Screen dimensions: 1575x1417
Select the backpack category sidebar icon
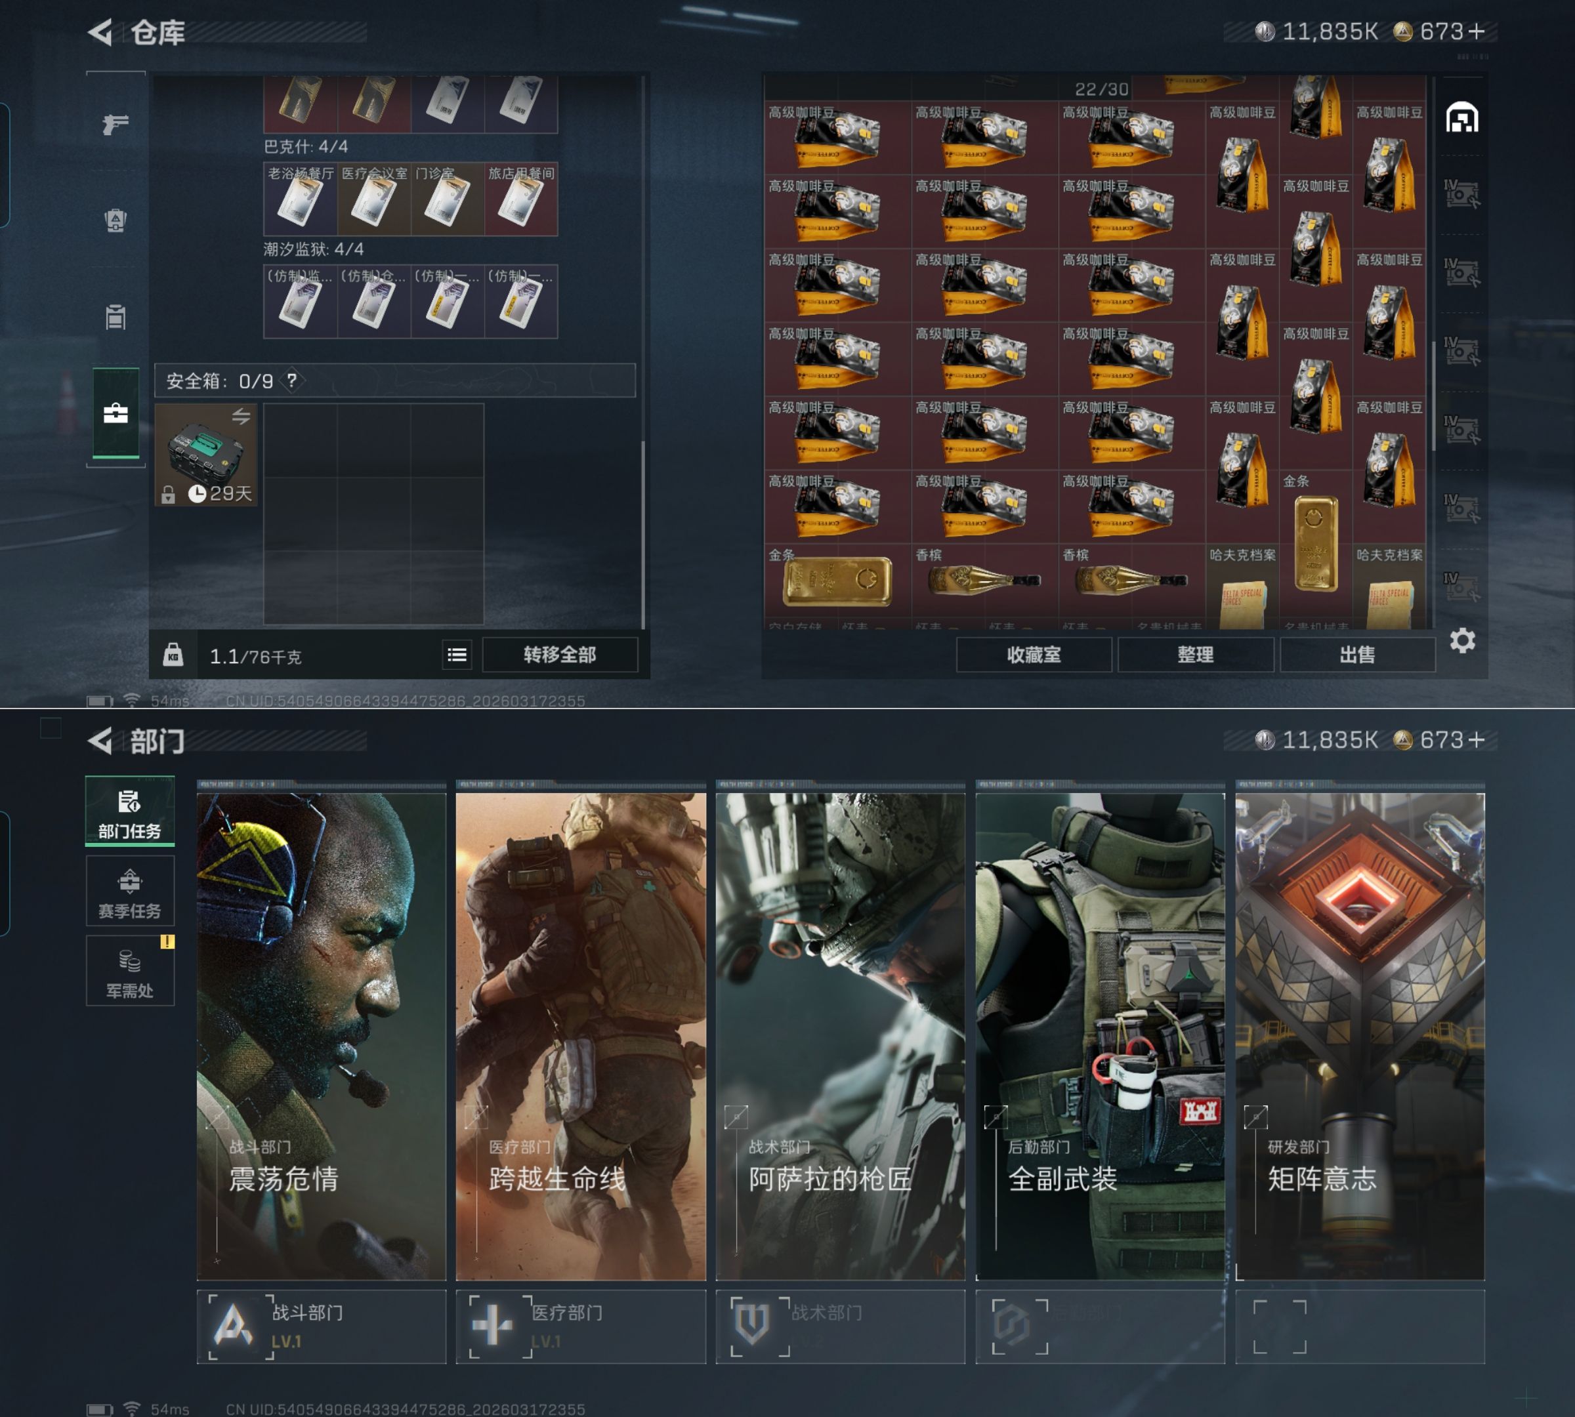[115, 220]
